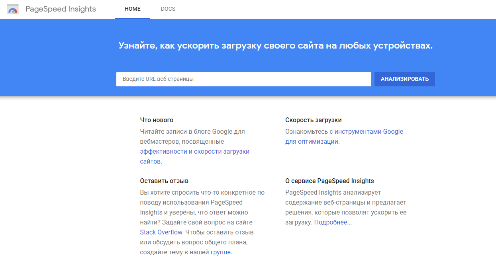Click the 'О сервисе PageSpeed Insights' heading
This screenshot has width=496, height=279.
(329, 181)
